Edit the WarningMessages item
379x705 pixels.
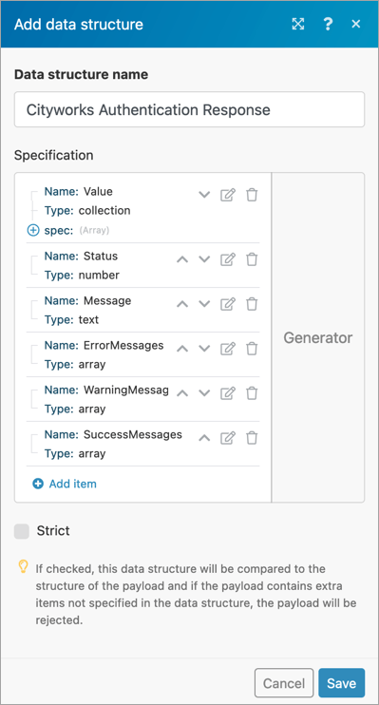227,393
